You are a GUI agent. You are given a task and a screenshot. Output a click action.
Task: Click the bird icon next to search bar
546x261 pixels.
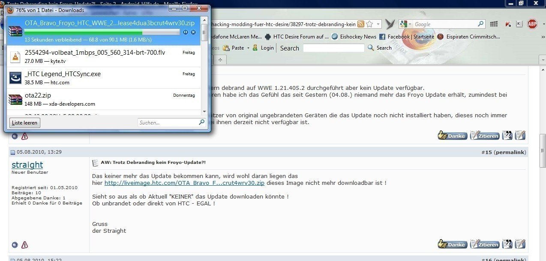tap(390, 24)
